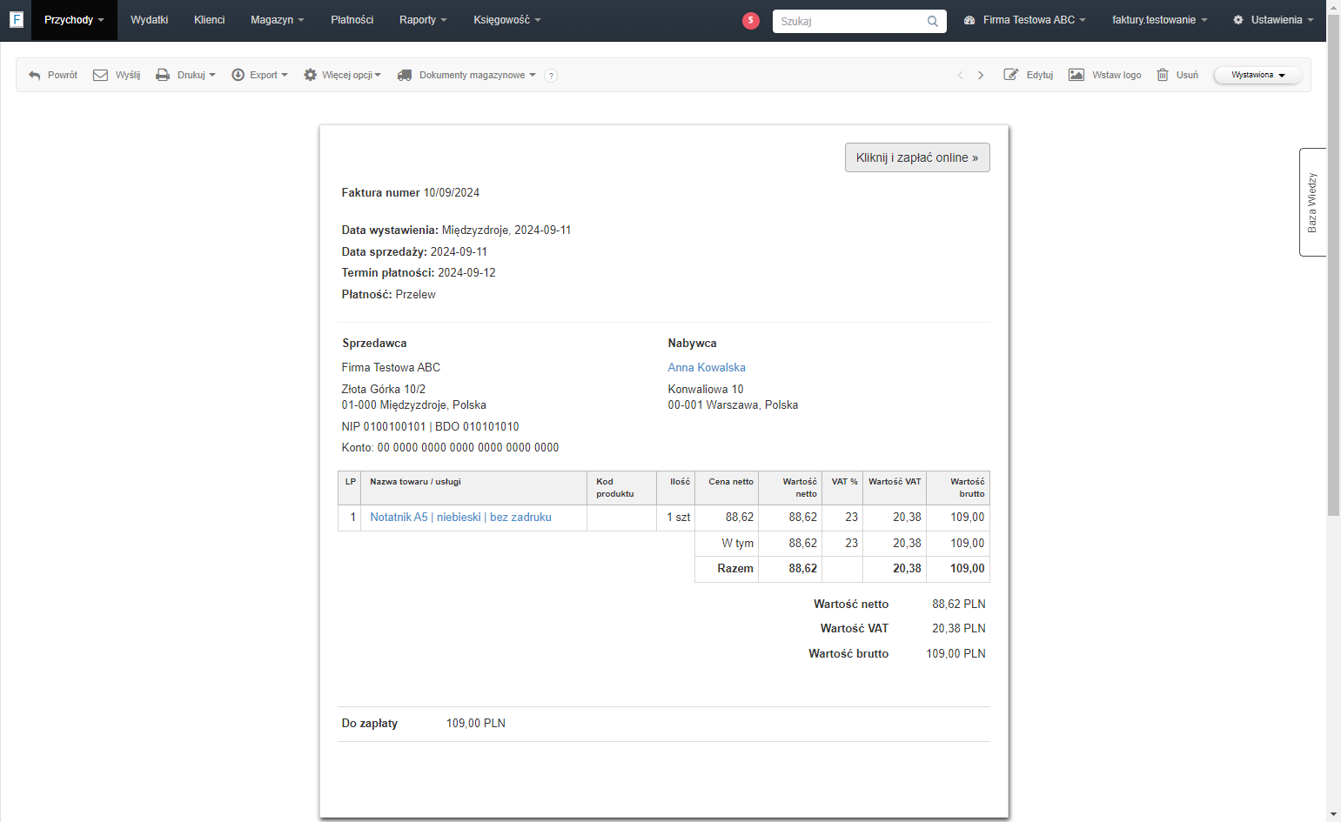Viewport: 1341px width, 822px height.
Task: Open the Magazyn dropdown menu
Action: coord(277,20)
